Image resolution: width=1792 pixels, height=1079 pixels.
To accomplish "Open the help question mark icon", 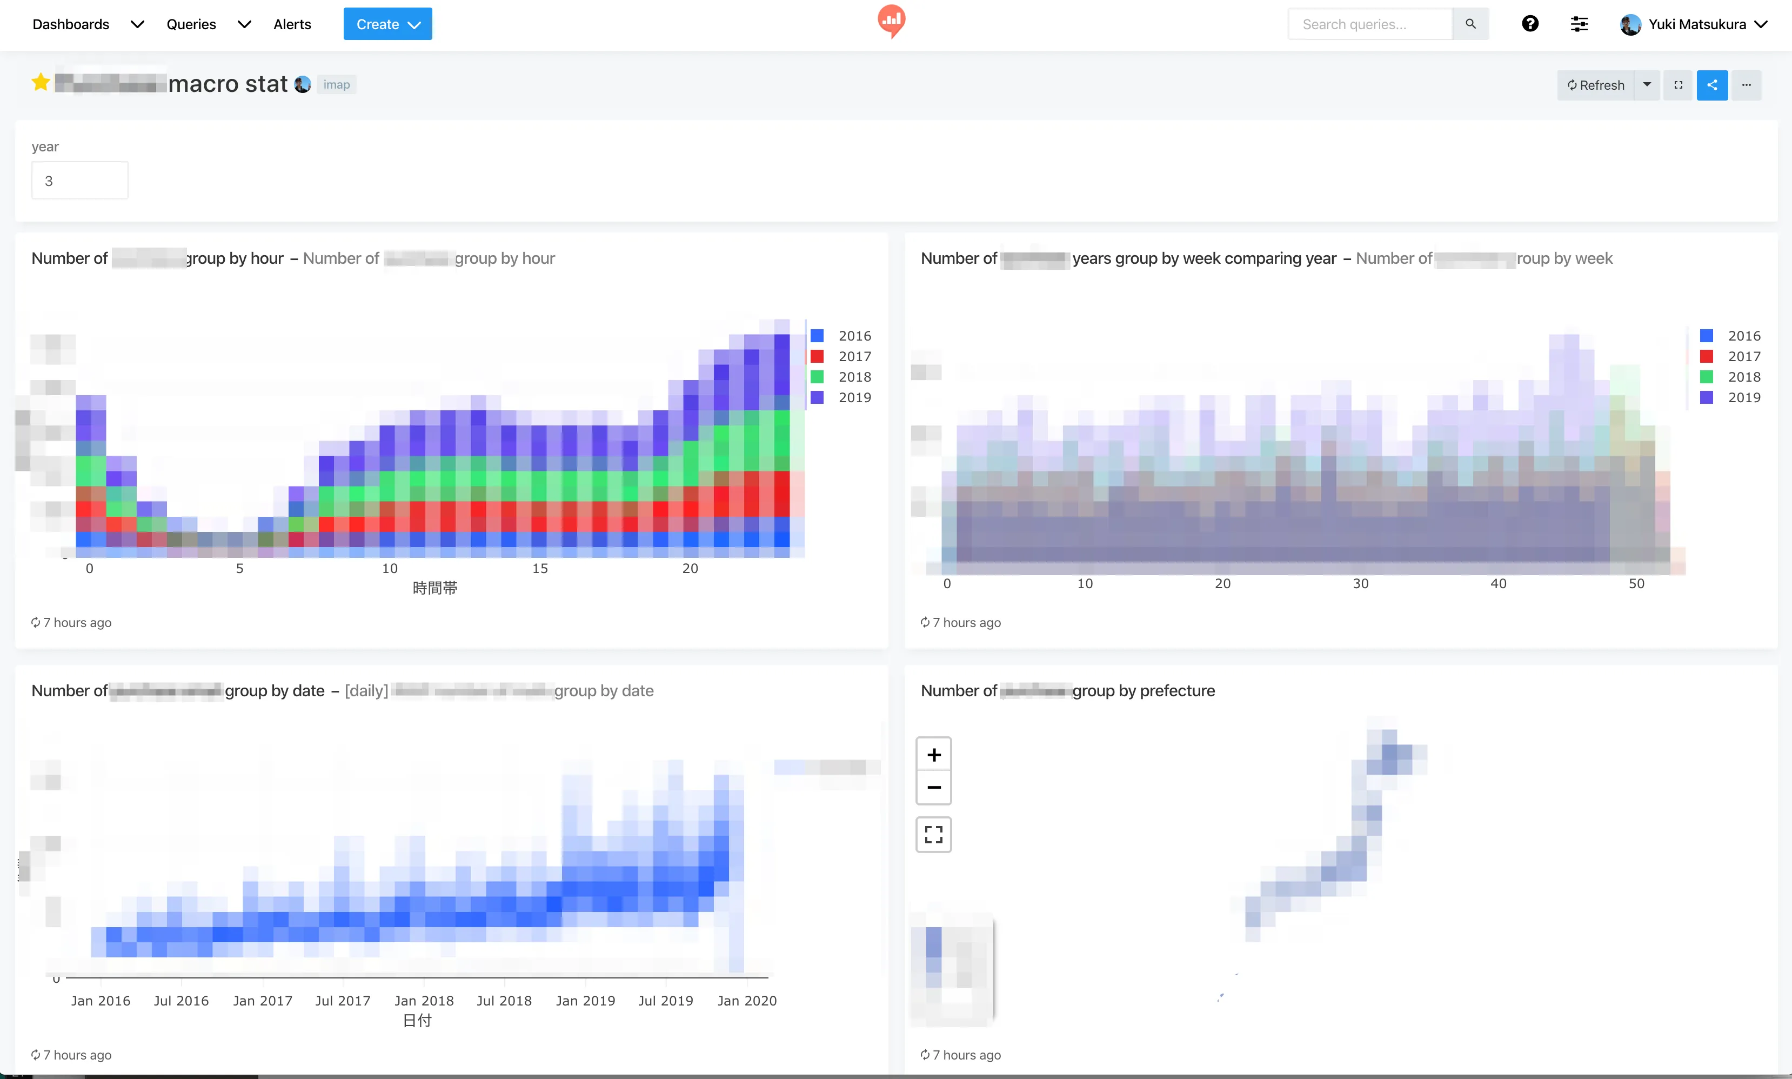I will [x=1530, y=24].
